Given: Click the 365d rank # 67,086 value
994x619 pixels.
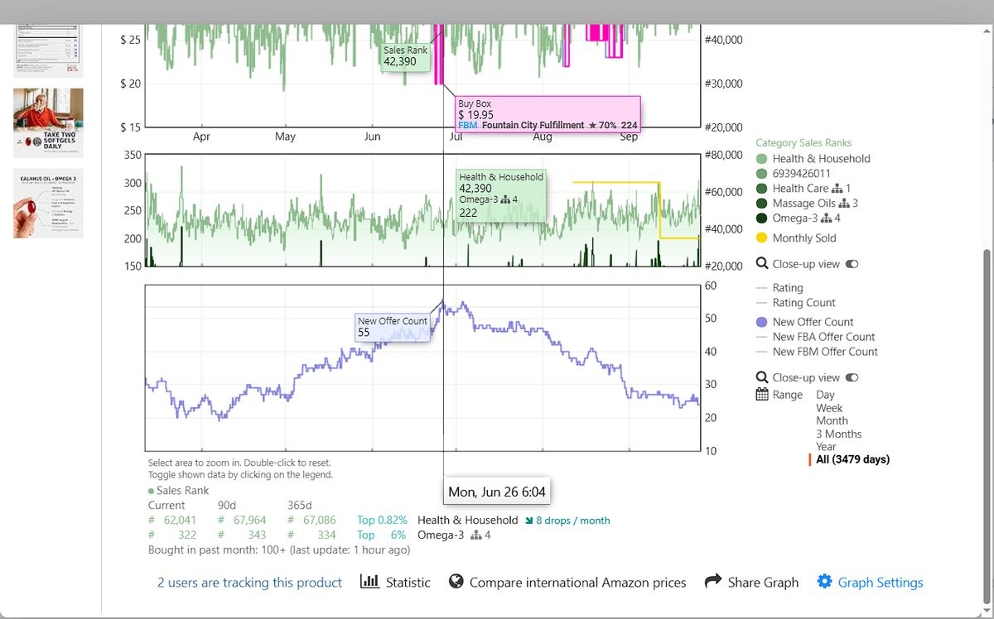Looking at the screenshot, I should coord(312,521).
